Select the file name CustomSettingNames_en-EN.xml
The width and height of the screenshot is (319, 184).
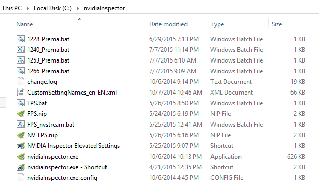pyautogui.click(x=72, y=93)
